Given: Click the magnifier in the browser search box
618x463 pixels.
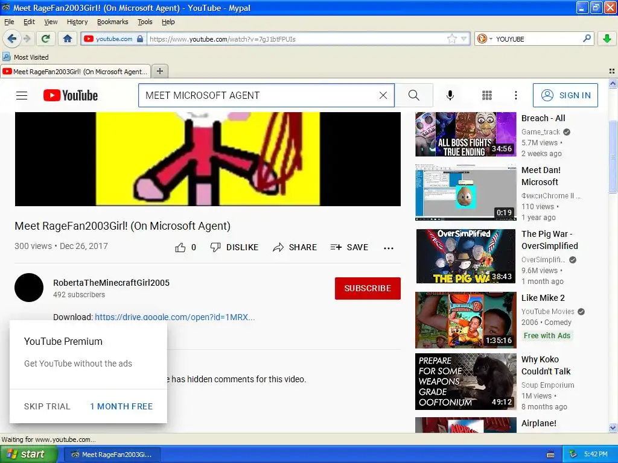Looking at the screenshot, I should click(587, 39).
